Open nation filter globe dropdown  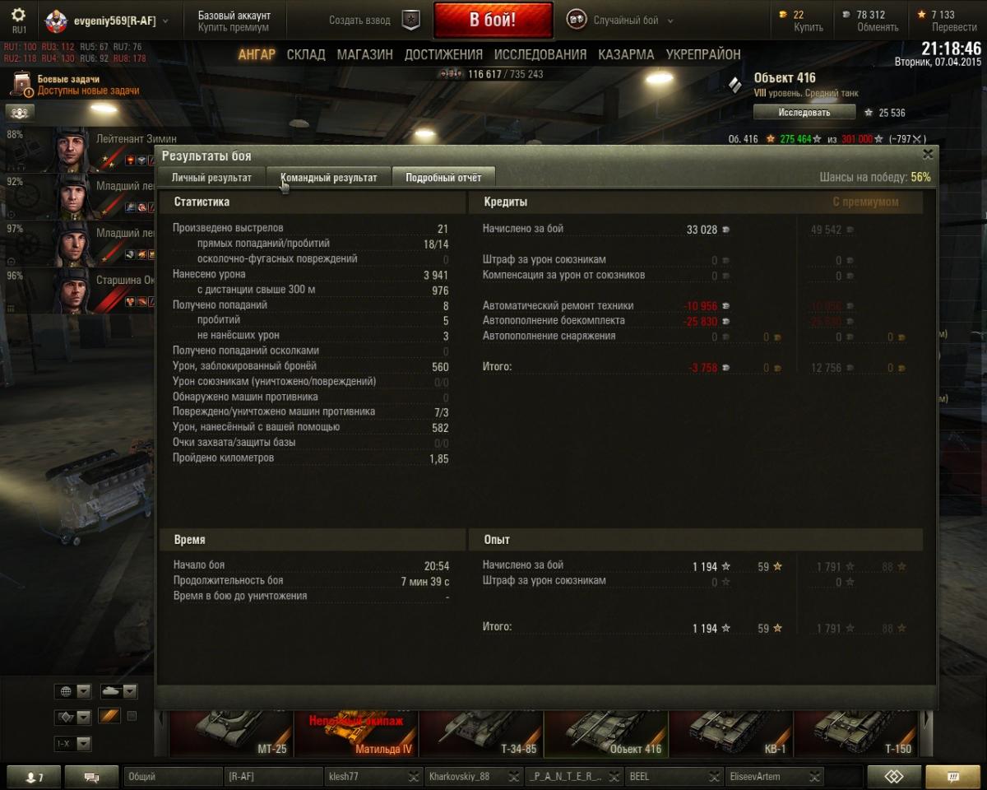click(73, 691)
